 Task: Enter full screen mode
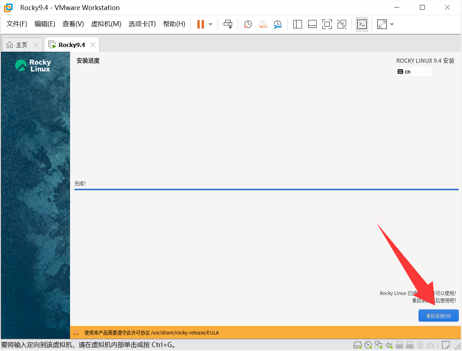tap(327, 24)
